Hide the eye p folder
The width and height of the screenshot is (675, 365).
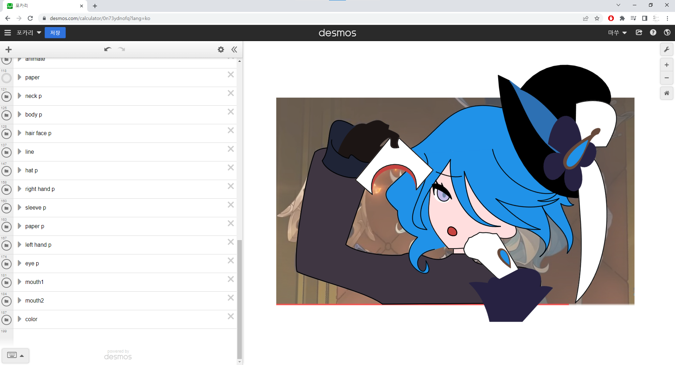6,264
